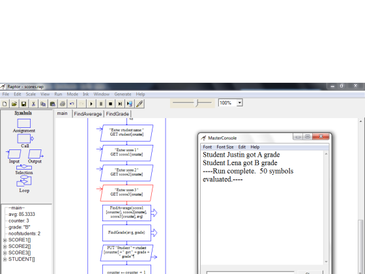
Task: Run the flowchart with the Play button
Action: point(91,104)
